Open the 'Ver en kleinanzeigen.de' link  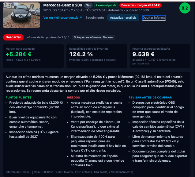pyautogui.click(x=62, y=18)
